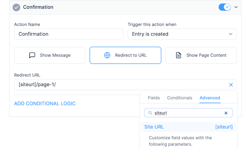Click the gray checkmark circle beside Confirmation
Screen dimensions: 248x149
(x=16, y=7)
